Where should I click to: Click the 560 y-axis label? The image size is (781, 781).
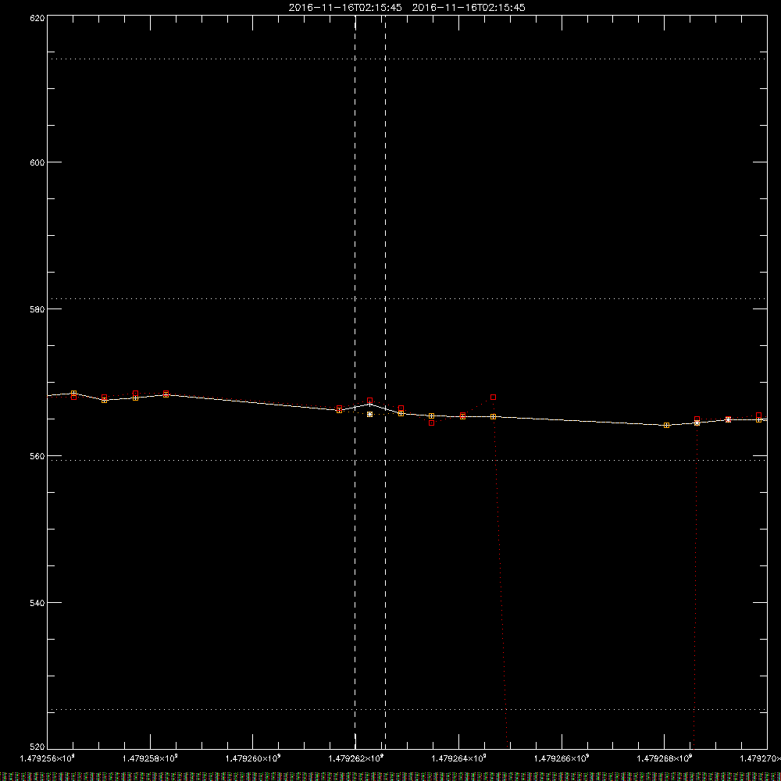point(37,456)
